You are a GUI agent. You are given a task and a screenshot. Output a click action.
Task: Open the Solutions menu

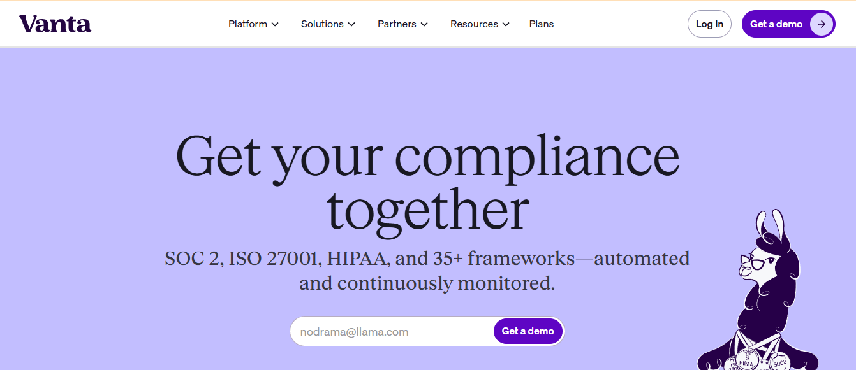(x=328, y=24)
